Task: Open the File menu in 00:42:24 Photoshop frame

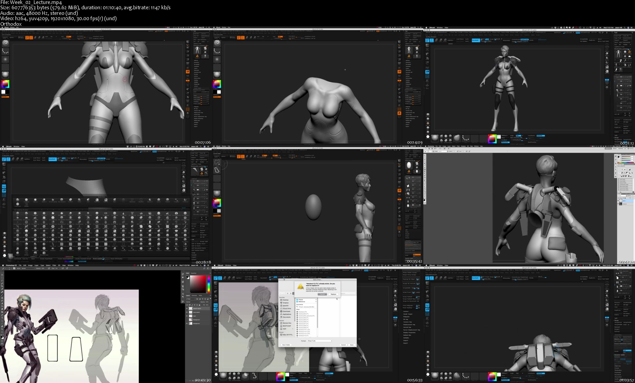Action: 436,146
